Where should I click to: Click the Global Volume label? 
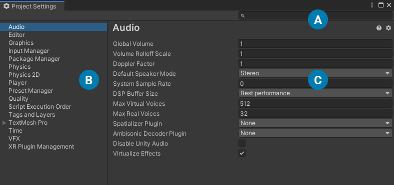133,44
